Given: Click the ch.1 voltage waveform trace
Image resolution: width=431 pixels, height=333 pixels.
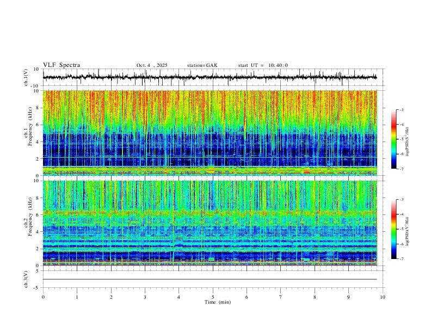Looking at the screenshot, I should [210, 77].
